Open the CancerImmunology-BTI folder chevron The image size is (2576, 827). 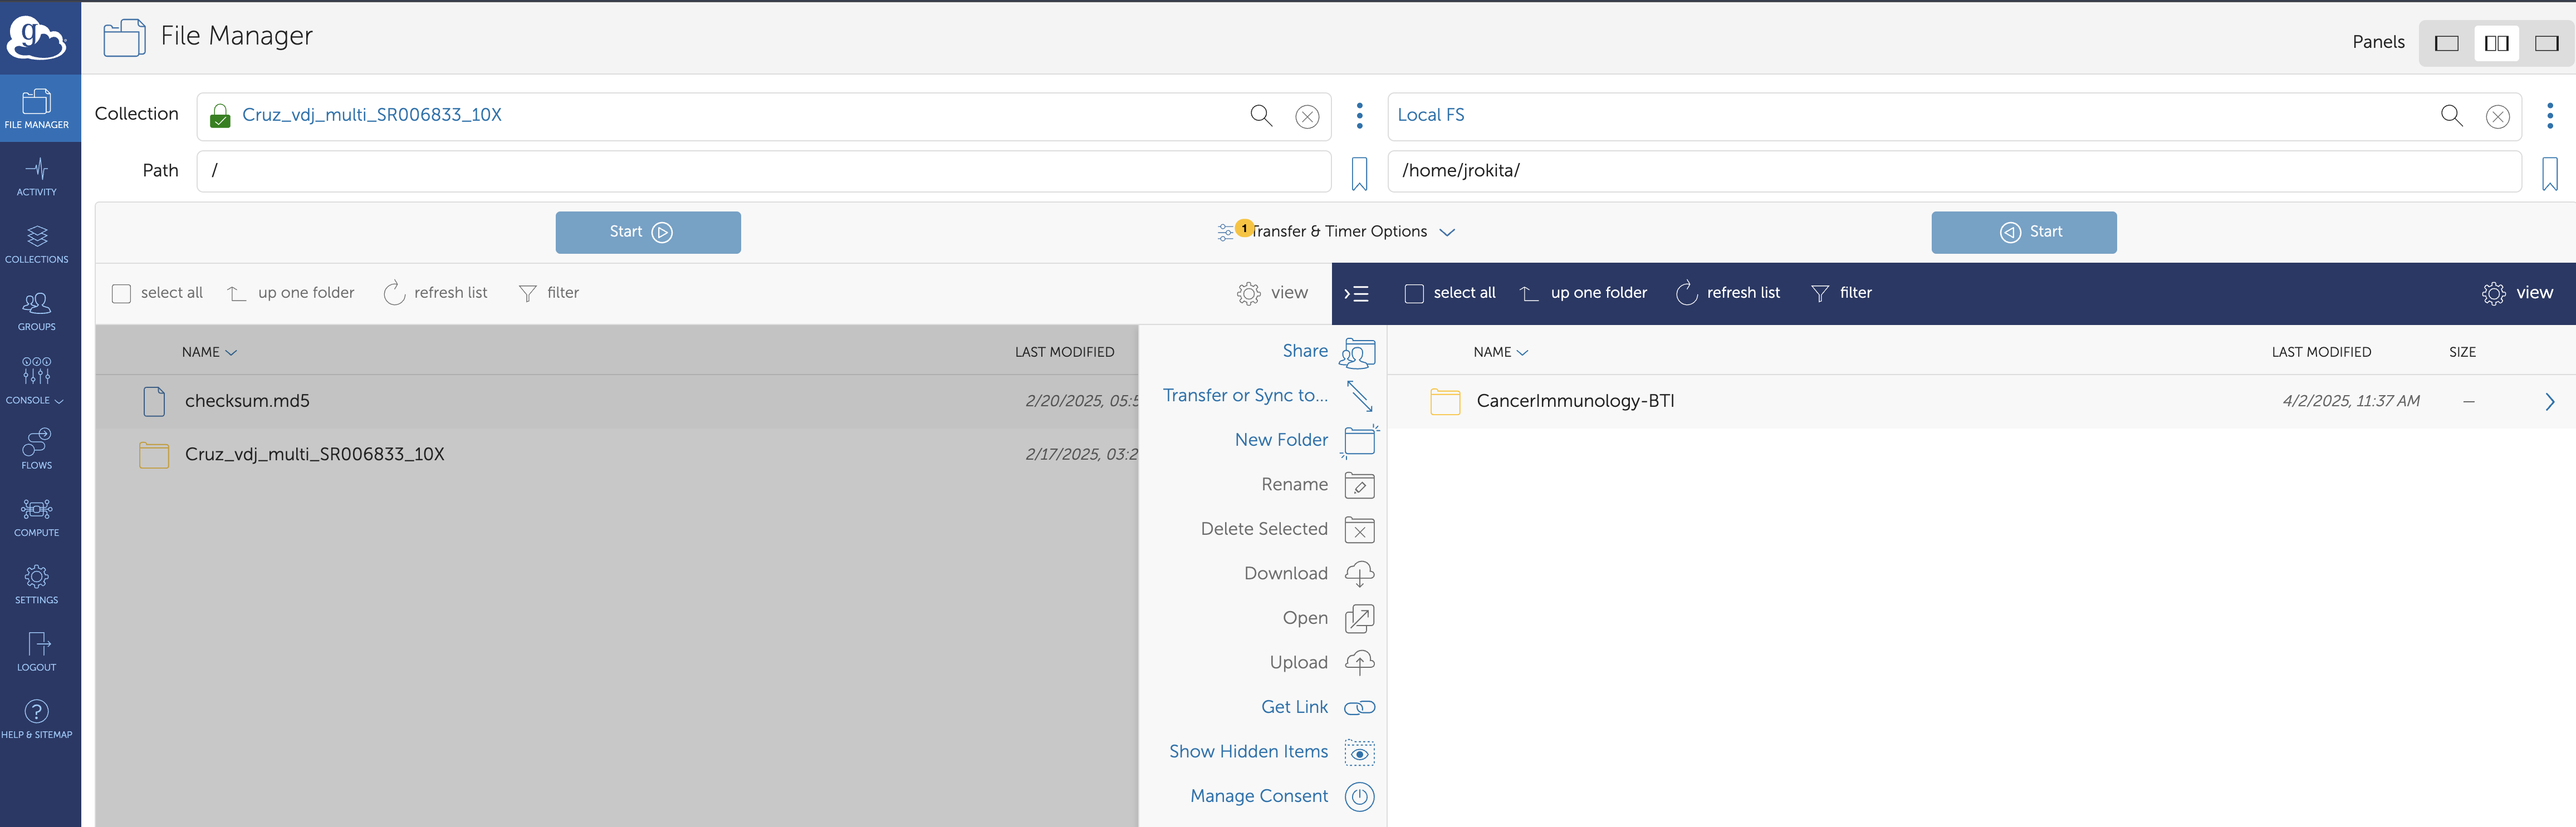[2549, 401]
